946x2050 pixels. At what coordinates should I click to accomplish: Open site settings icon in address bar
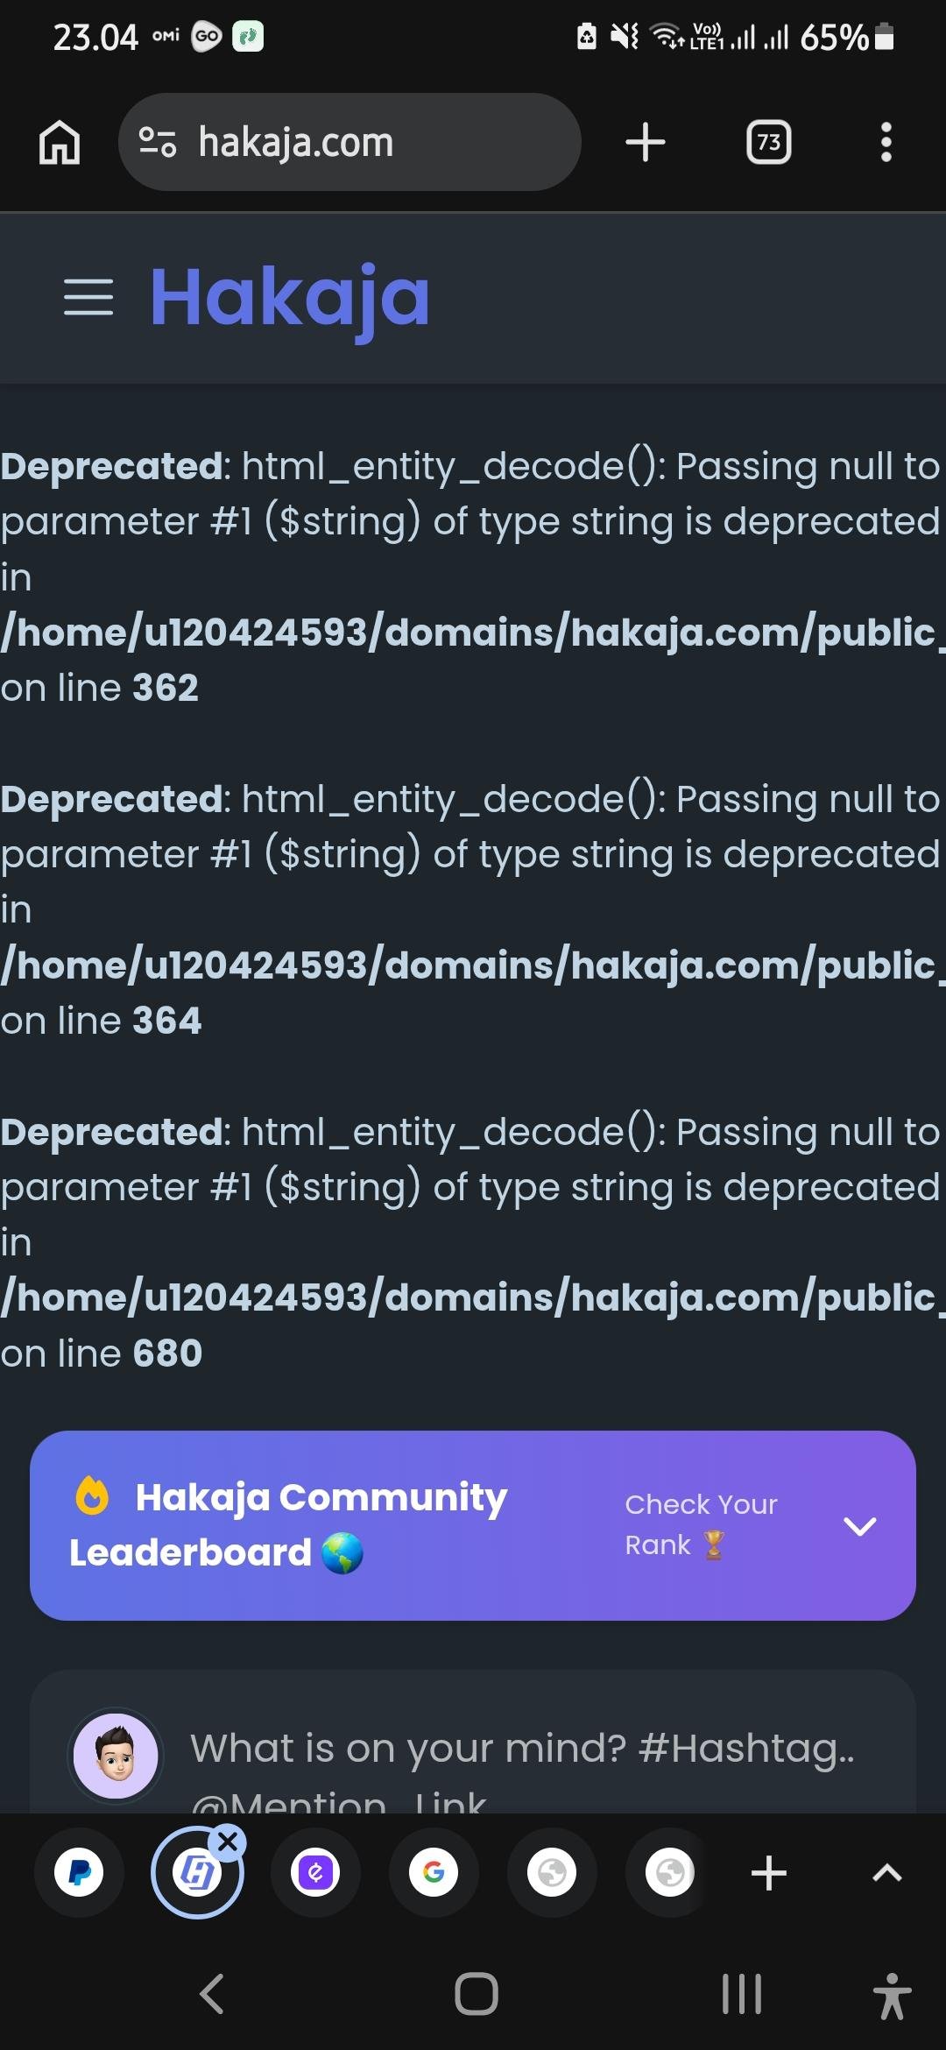[158, 142]
